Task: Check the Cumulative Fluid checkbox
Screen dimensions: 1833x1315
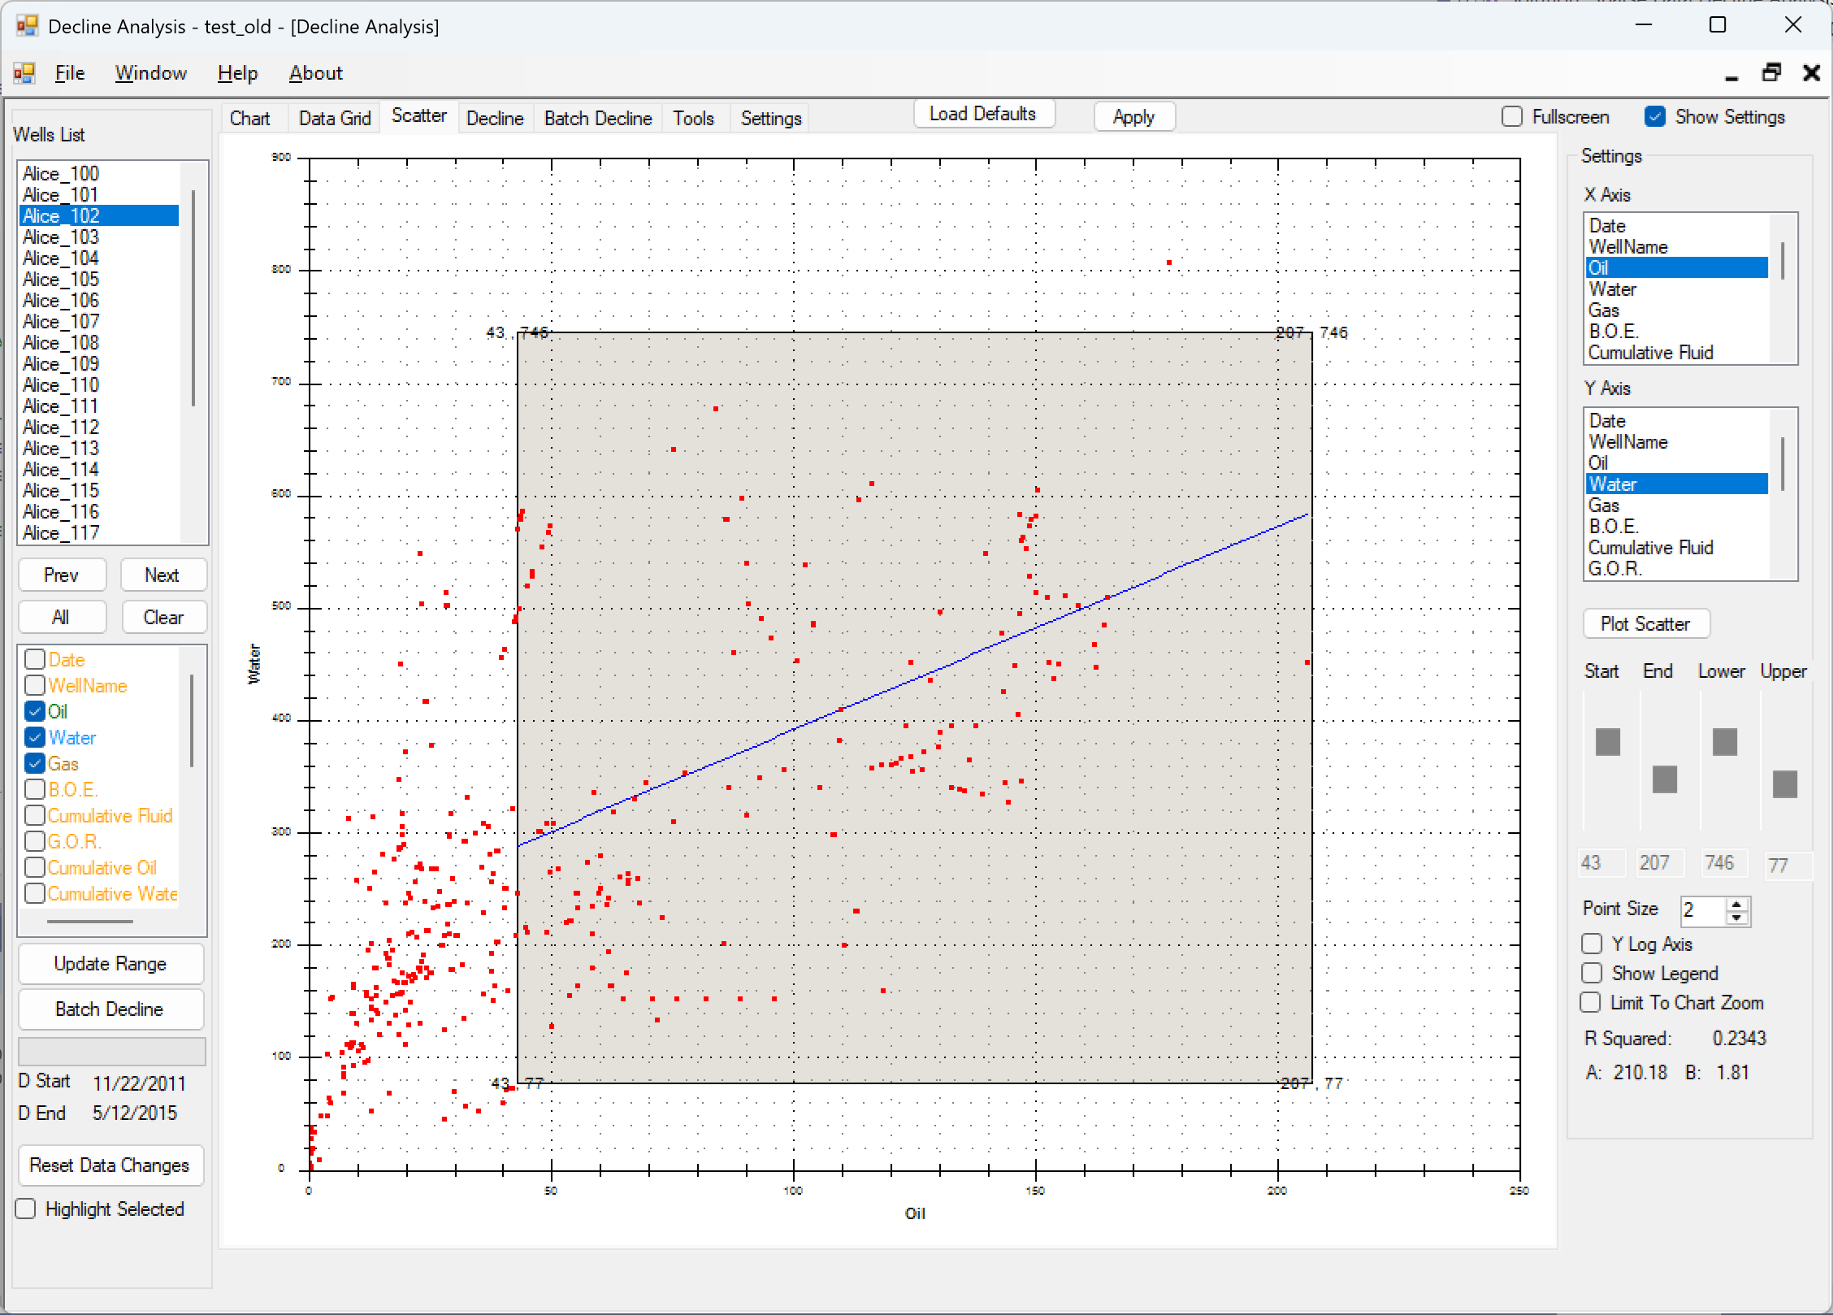Action: 35,815
